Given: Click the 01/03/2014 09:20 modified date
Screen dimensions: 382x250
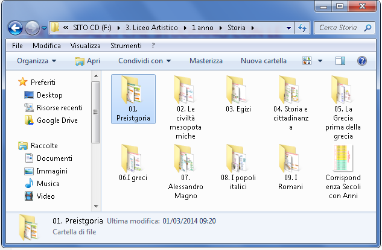Looking at the screenshot, I should [x=189, y=221].
